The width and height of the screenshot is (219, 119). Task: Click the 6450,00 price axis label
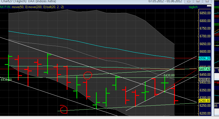(205, 75)
